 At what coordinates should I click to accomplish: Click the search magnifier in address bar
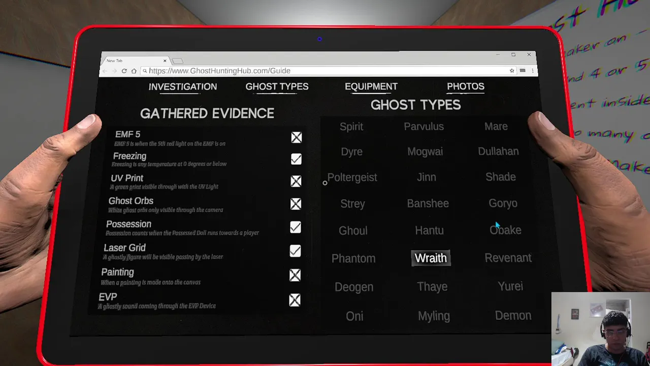[x=145, y=71]
